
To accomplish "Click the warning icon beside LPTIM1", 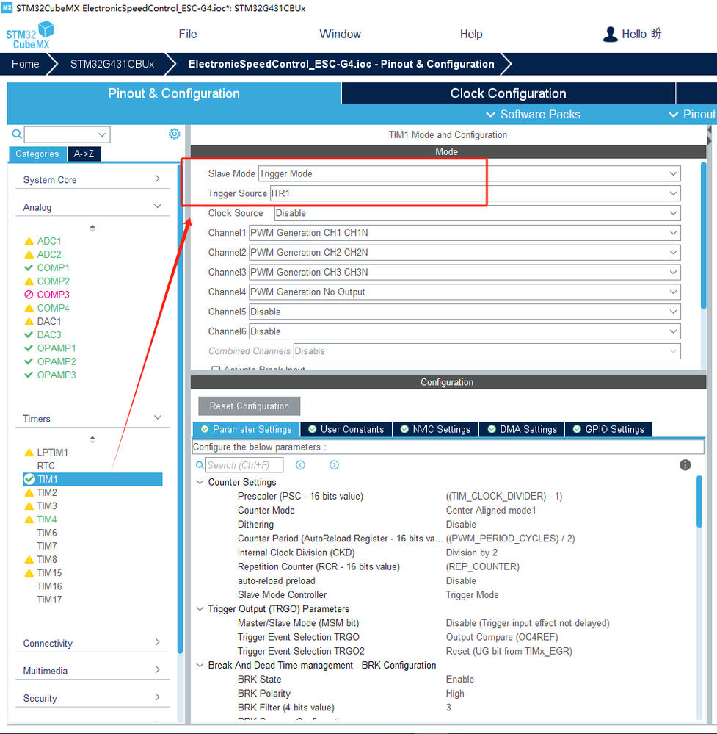I will click(x=29, y=452).
